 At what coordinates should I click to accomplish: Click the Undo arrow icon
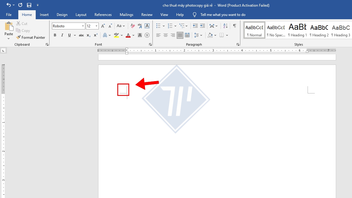[8, 5]
